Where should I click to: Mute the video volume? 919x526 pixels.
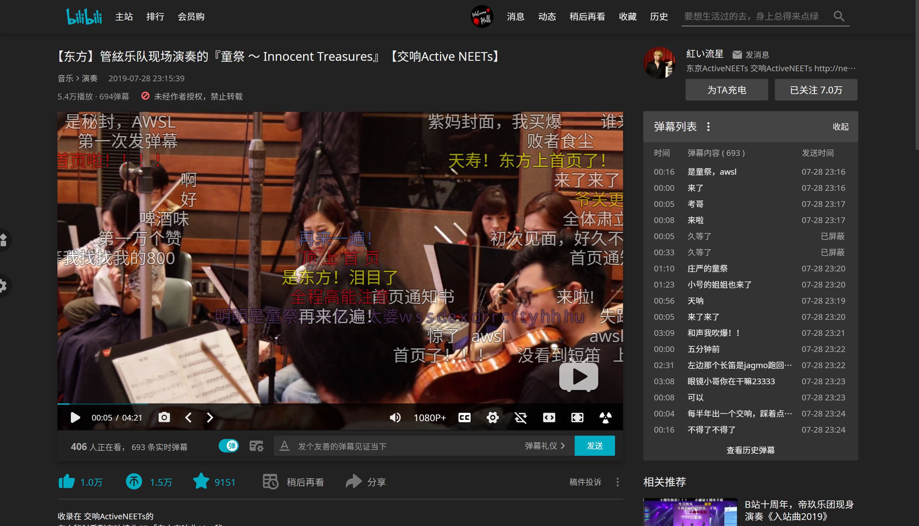[x=395, y=418]
